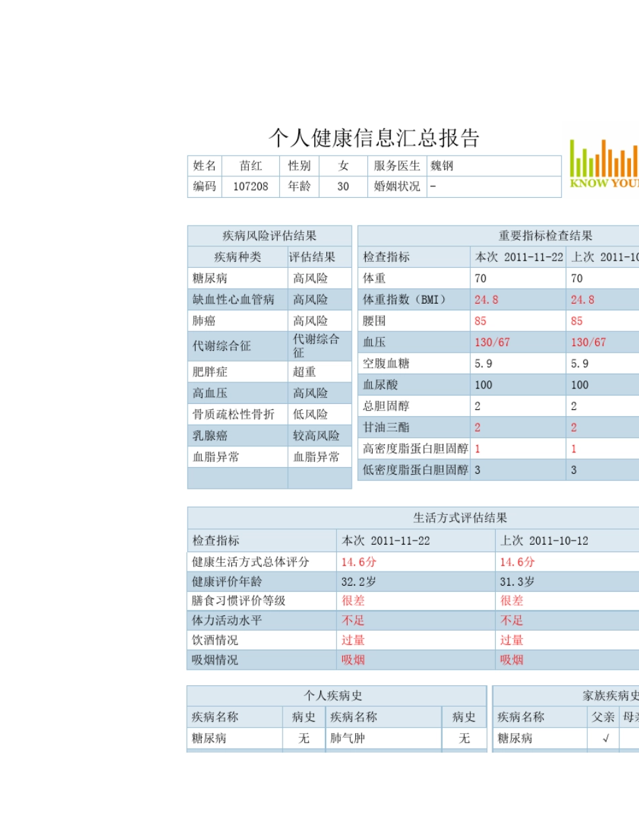Select the 总胆固醇 indicator label
639x828 pixels.
(386, 406)
